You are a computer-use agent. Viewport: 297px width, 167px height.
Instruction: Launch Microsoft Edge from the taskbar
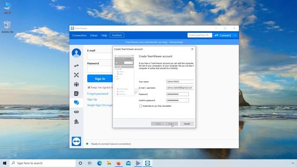[x=99, y=163]
